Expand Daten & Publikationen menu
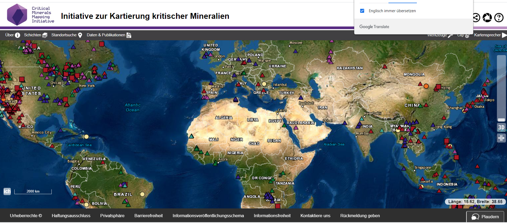Image resolution: width=507 pixels, height=223 pixels. tap(109, 35)
